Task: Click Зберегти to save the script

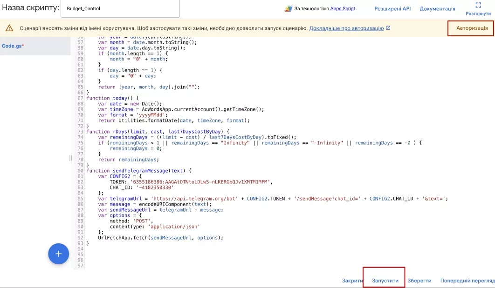Action: pyautogui.click(x=419, y=281)
